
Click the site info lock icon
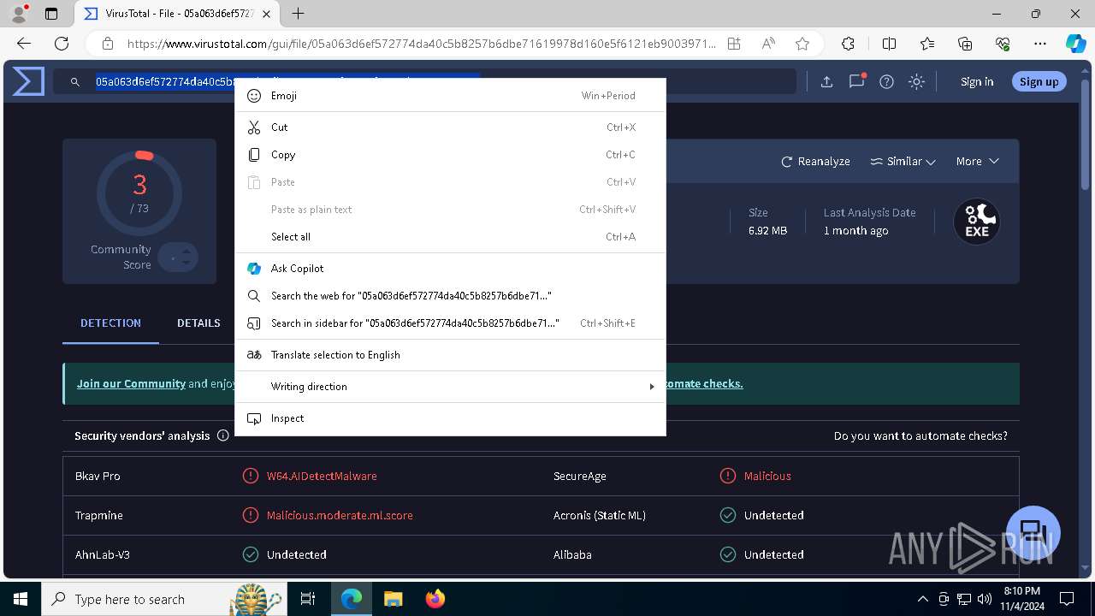(108, 44)
